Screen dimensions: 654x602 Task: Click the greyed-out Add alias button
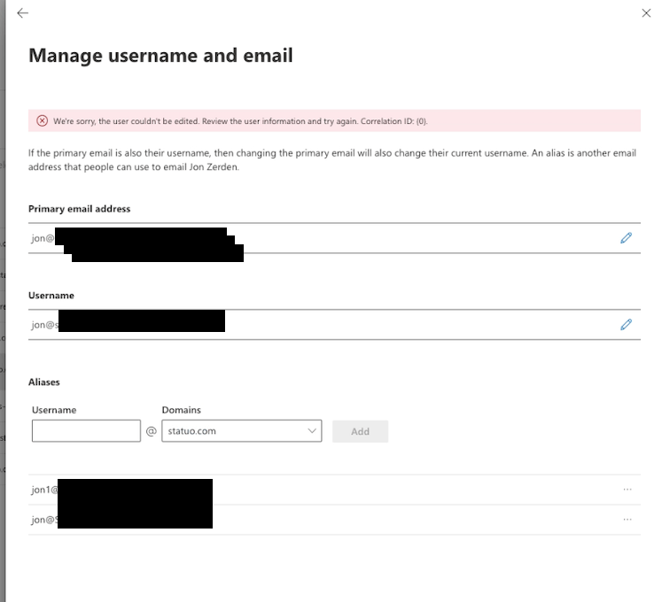click(360, 431)
